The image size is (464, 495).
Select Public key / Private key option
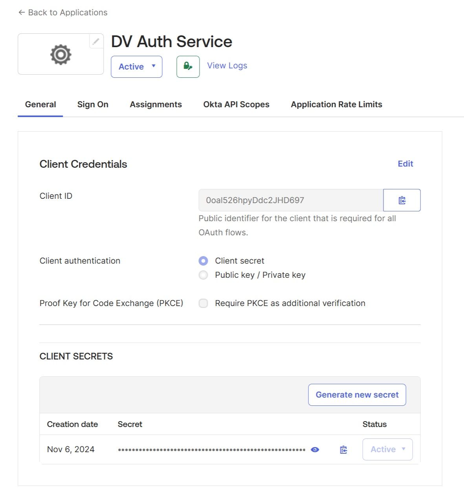point(203,275)
